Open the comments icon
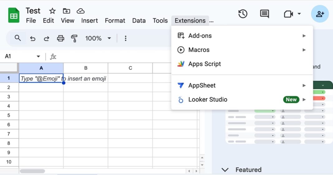The height and width of the screenshot is (175, 333). point(264,14)
